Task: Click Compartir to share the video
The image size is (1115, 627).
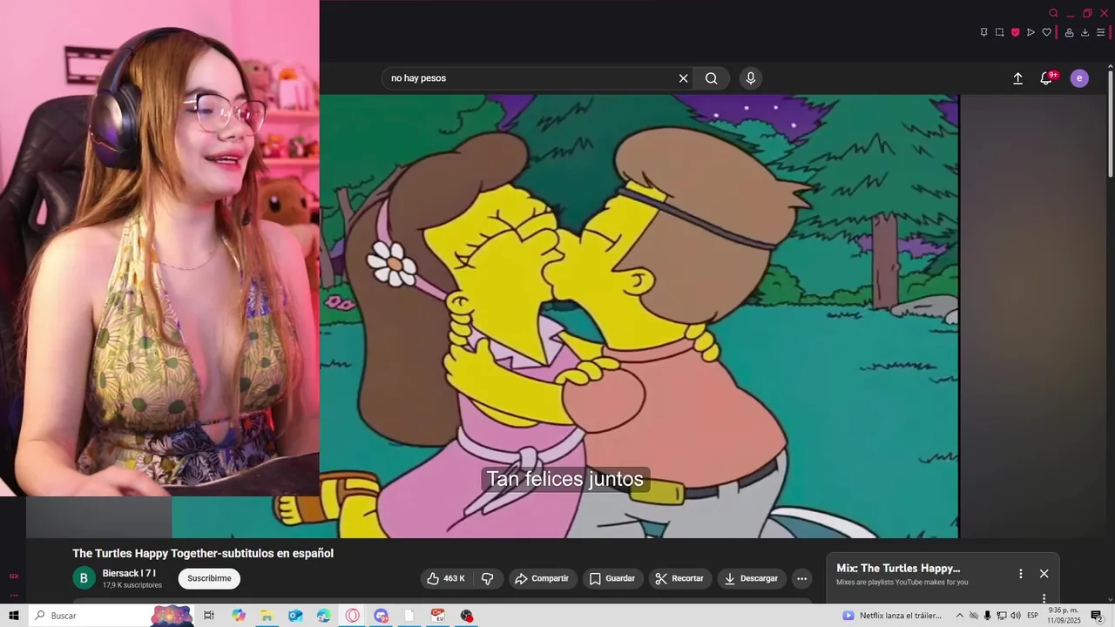Action: [542, 578]
